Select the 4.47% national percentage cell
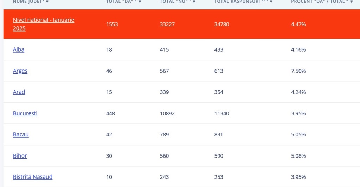The image size is (360, 187). [x=298, y=24]
